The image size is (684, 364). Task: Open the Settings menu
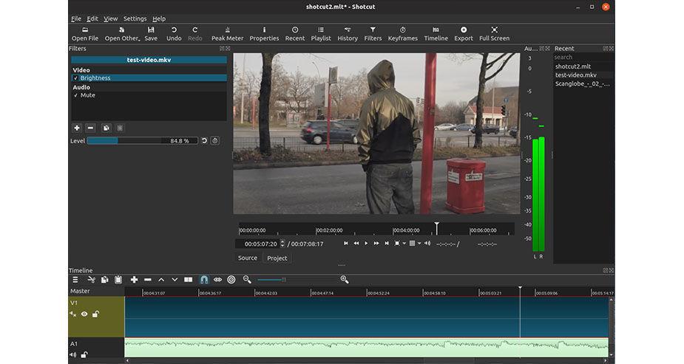(x=135, y=18)
